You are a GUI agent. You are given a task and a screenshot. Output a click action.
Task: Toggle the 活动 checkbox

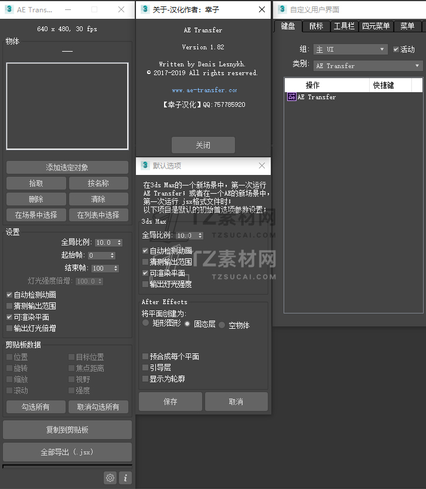click(396, 49)
